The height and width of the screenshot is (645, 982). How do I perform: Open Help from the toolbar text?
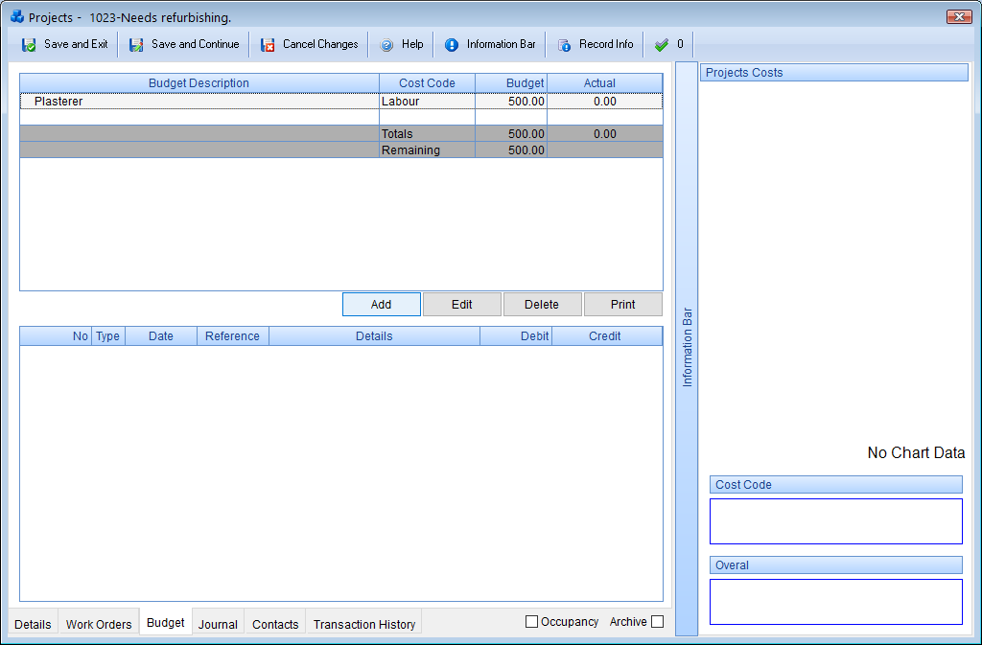pyautogui.click(x=412, y=44)
